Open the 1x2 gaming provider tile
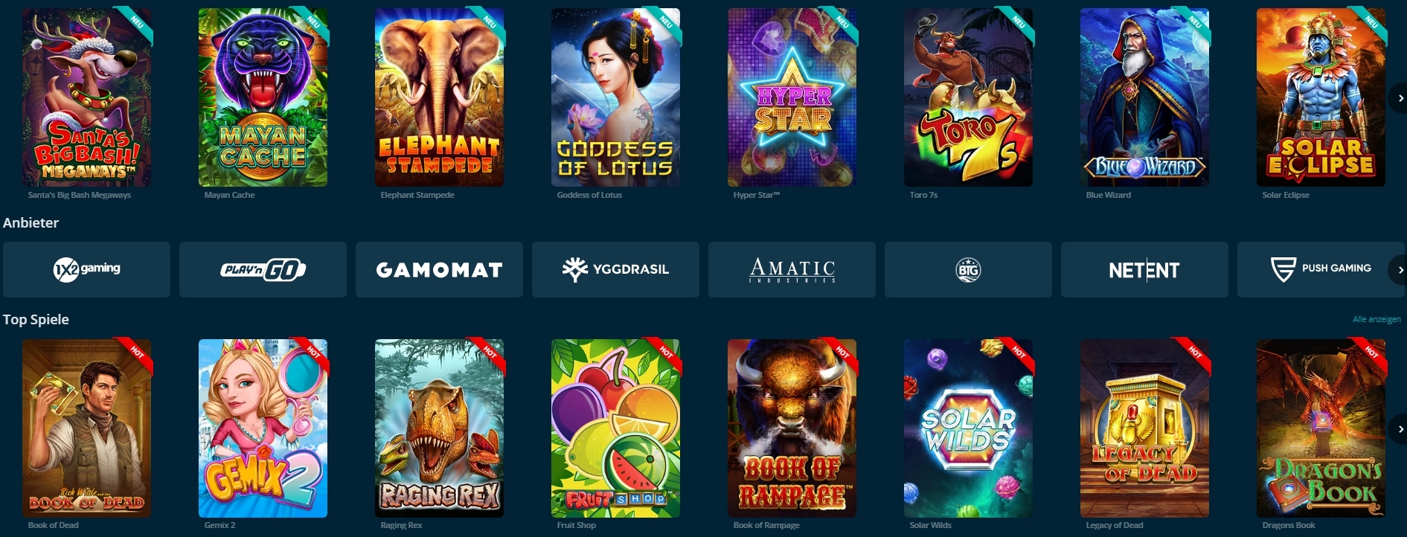1407x537 pixels. coord(86,269)
